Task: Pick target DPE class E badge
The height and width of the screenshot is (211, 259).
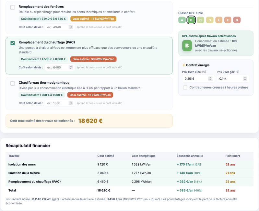Action: tap(219, 20)
